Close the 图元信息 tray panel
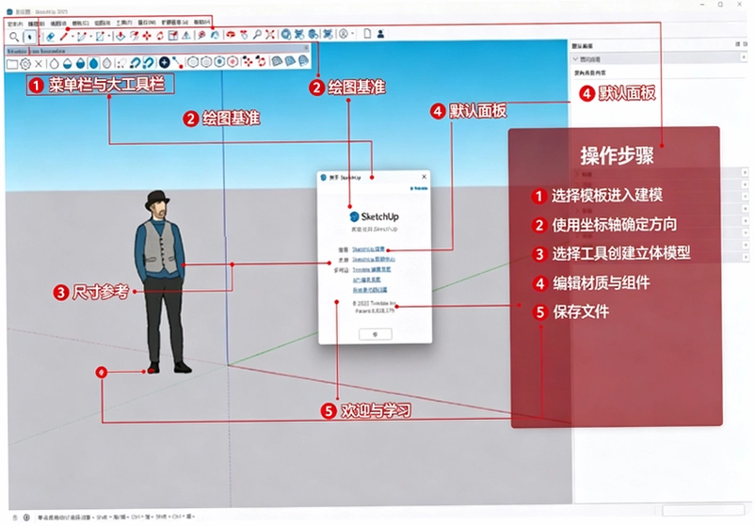This screenshot has height=526, width=755. (744, 57)
